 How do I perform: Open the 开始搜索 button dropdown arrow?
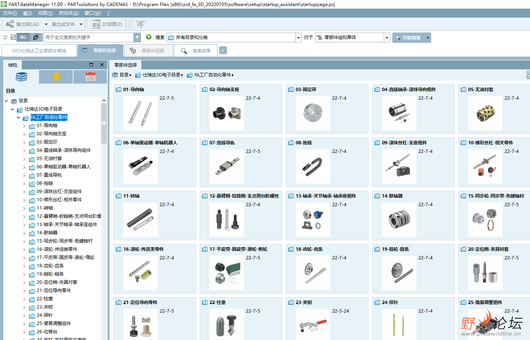click(428, 37)
